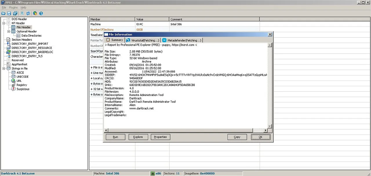Click the Explore button

click(x=138, y=137)
